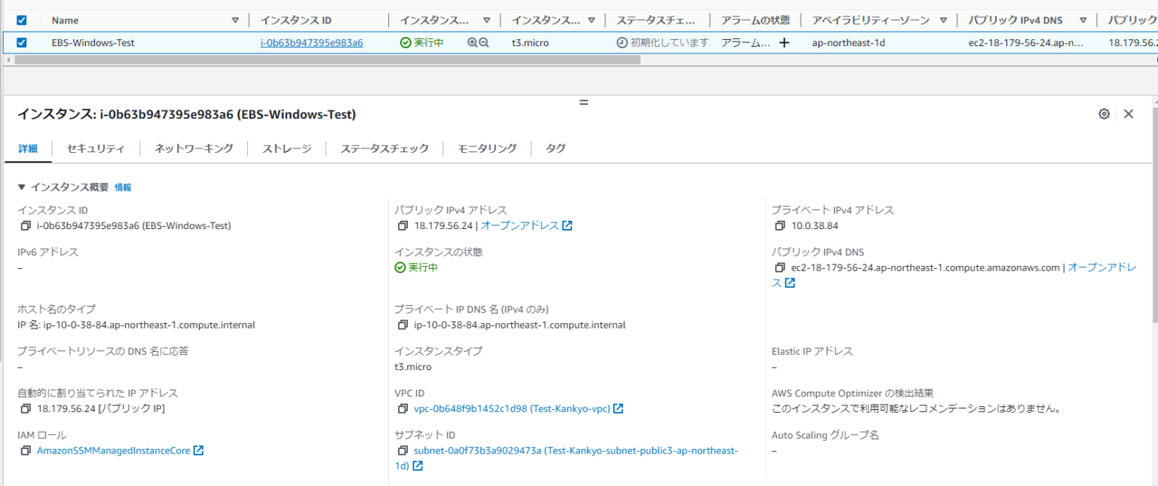
Task: Zoom in magnifier icon in instance row
Action: click(472, 43)
